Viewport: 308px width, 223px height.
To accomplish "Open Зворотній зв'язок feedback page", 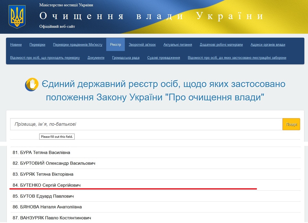I will click(142, 45).
